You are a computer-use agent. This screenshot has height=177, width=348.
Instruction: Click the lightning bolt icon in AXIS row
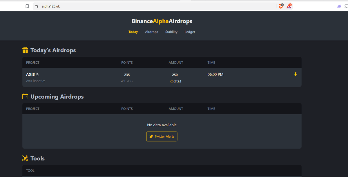click(296, 74)
